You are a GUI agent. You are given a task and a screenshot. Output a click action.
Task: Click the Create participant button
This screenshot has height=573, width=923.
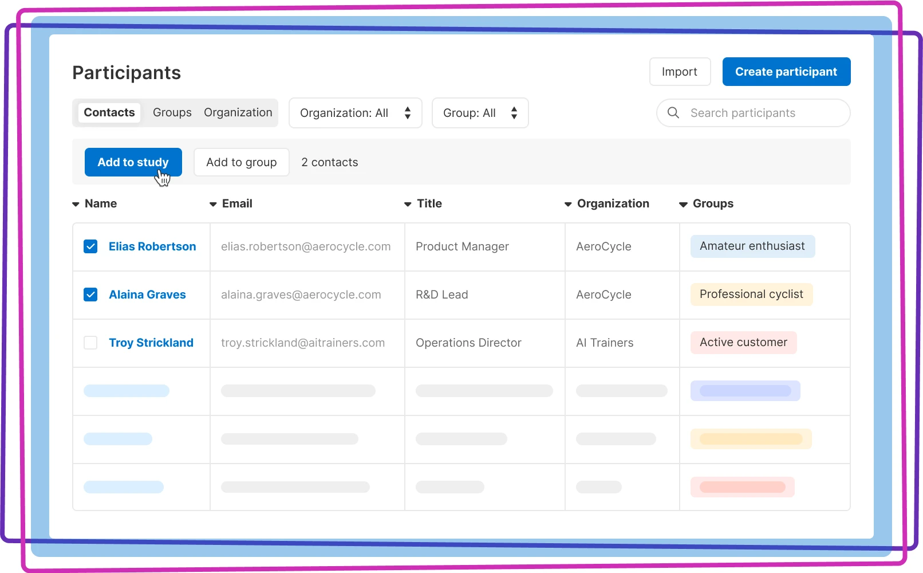tap(786, 72)
